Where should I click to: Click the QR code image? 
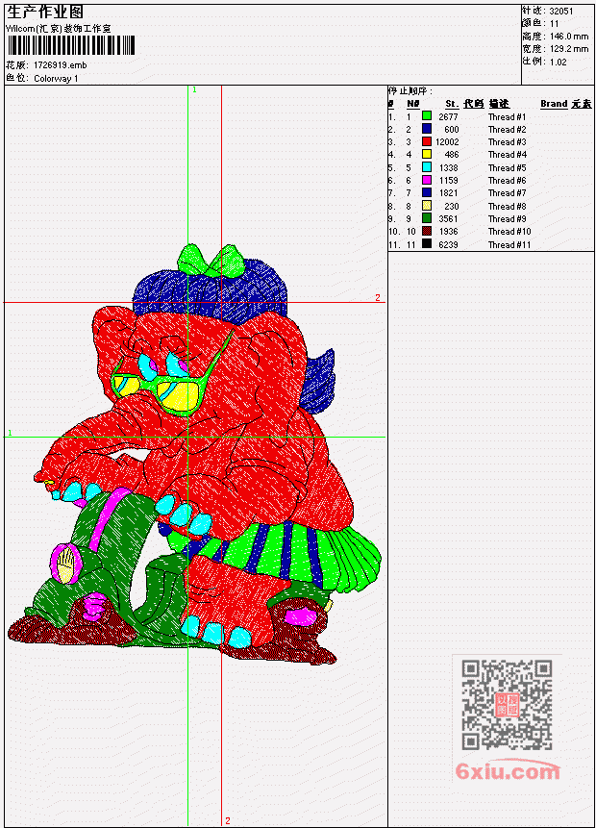pyautogui.click(x=507, y=705)
